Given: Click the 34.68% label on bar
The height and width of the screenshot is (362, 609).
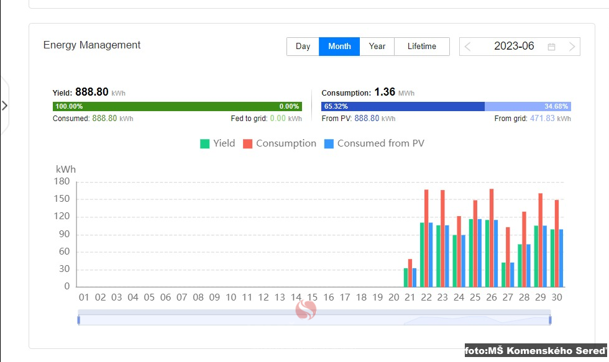Looking at the screenshot, I should pos(556,106).
